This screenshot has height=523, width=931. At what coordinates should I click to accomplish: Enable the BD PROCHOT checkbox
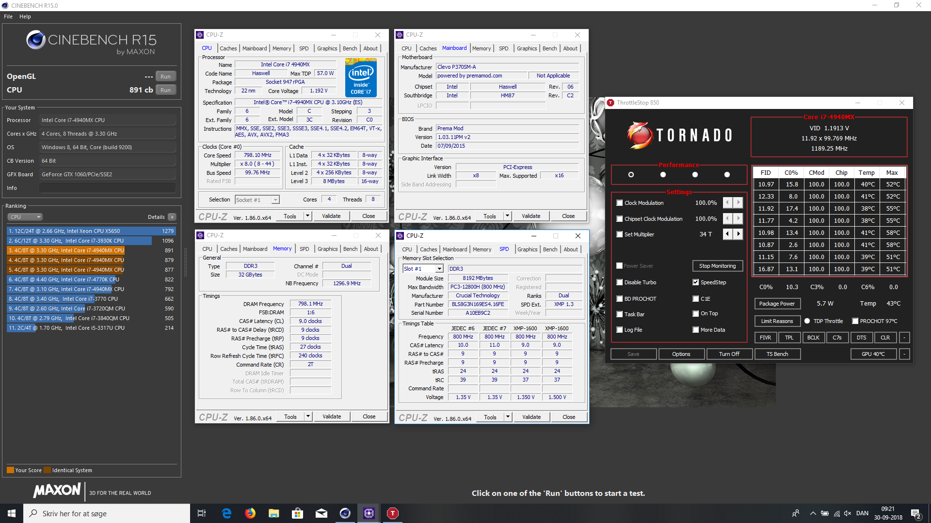coord(619,299)
